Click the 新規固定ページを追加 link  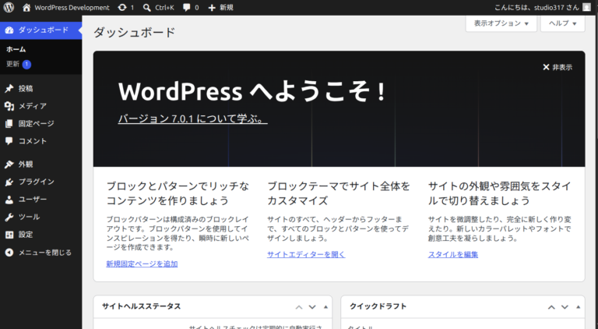point(142,264)
